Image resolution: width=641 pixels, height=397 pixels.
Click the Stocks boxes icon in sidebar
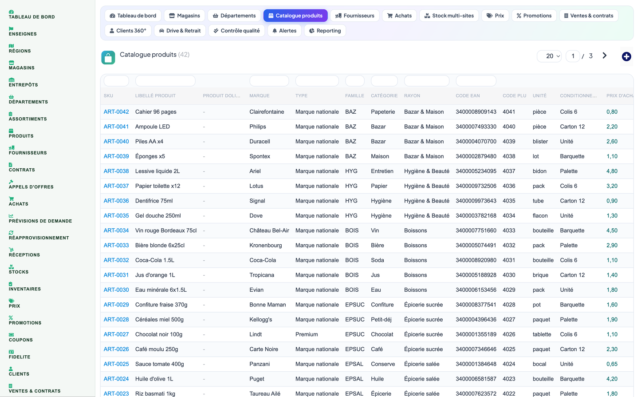coord(11,267)
